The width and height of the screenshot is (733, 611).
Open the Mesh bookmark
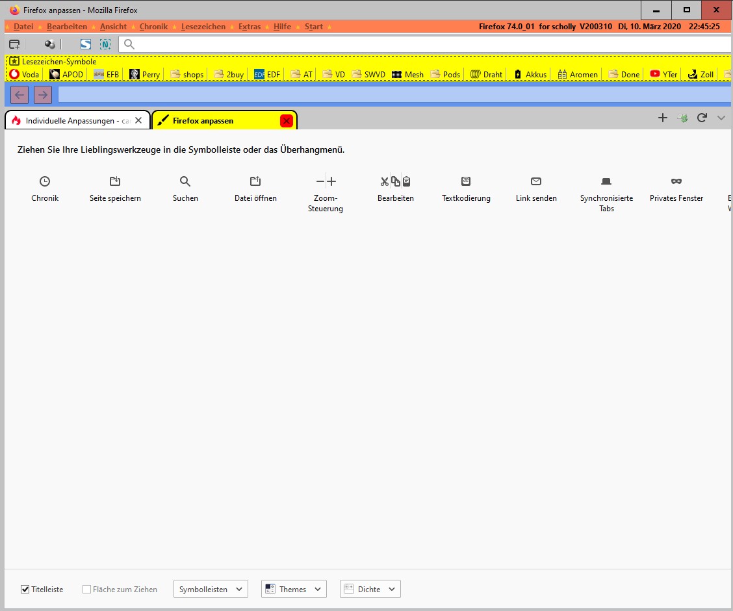[x=407, y=74]
